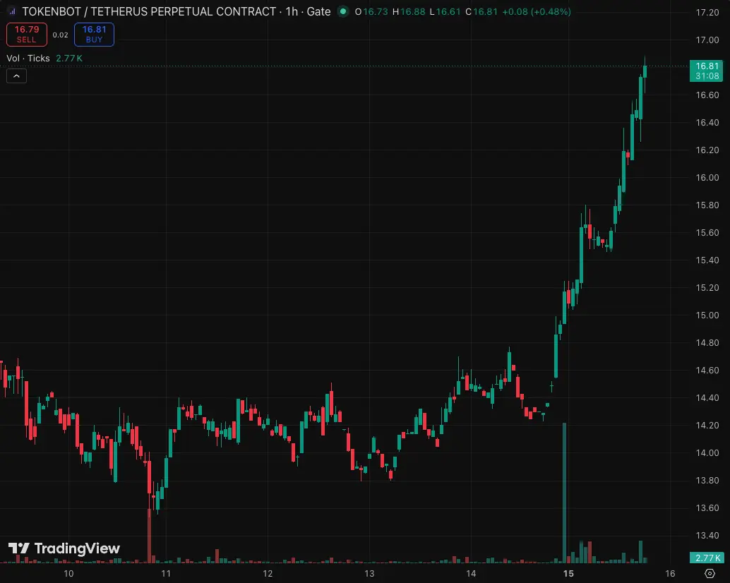Viewport: 730px width, 583px height.
Task: Click the blue 16.81 BUY button
Action: click(x=94, y=35)
